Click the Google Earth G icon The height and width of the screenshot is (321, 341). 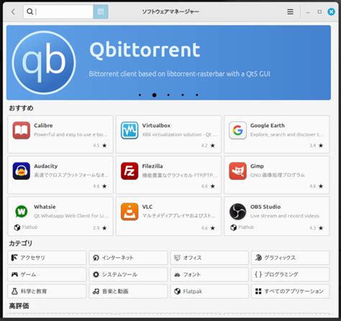(237, 130)
